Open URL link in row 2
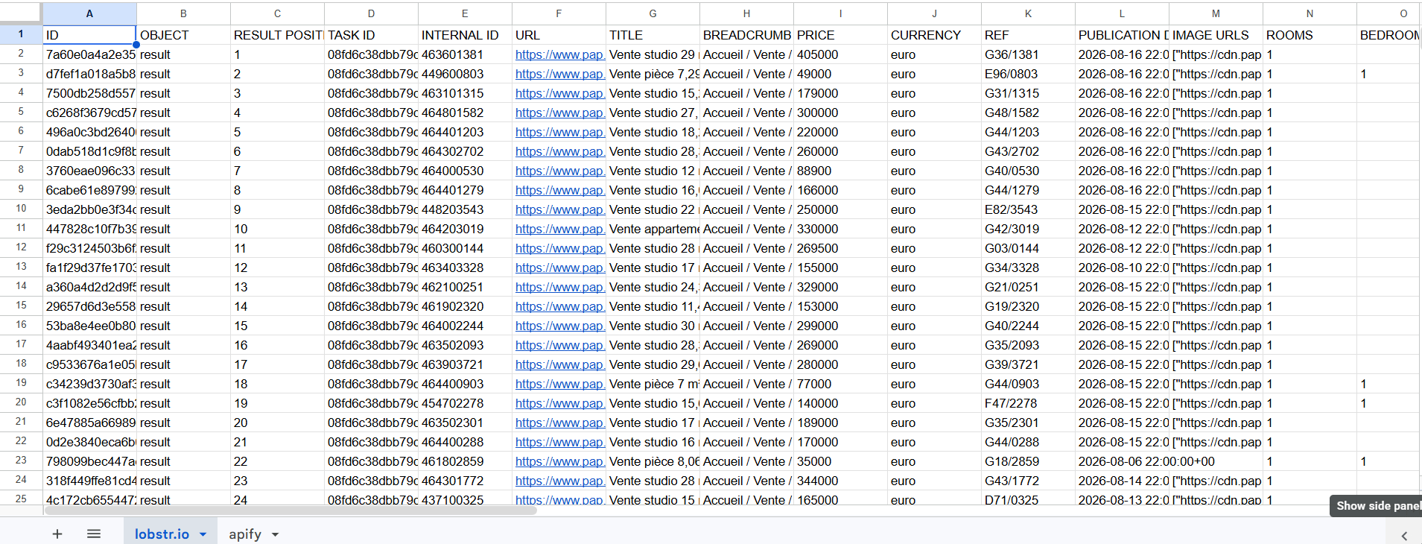The width and height of the screenshot is (1422, 544). tap(559, 54)
